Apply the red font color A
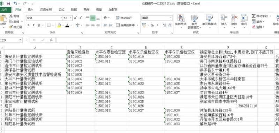Viewport: 279px width, 133px height. point(67,25)
